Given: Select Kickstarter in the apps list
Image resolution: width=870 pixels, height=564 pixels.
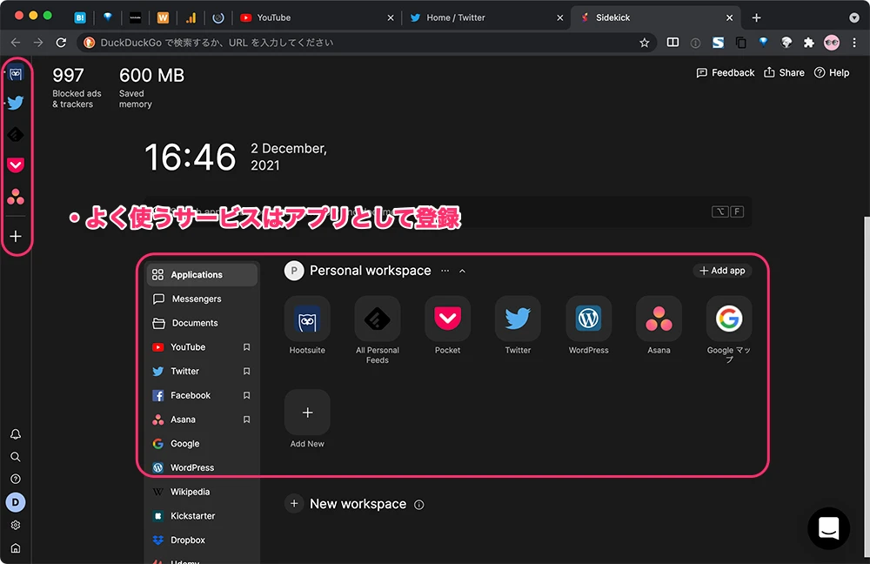Looking at the screenshot, I should tap(202, 516).
